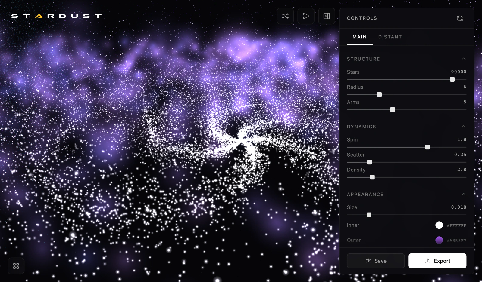Screen dimensions: 482x282
Task: Collapse the Structure section chevron
Action: tap(464, 59)
